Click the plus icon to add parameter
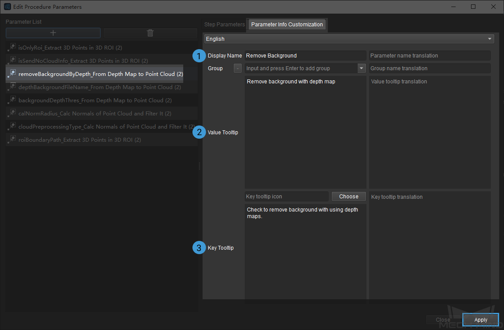This screenshot has height=330, width=504. point(53,33)
